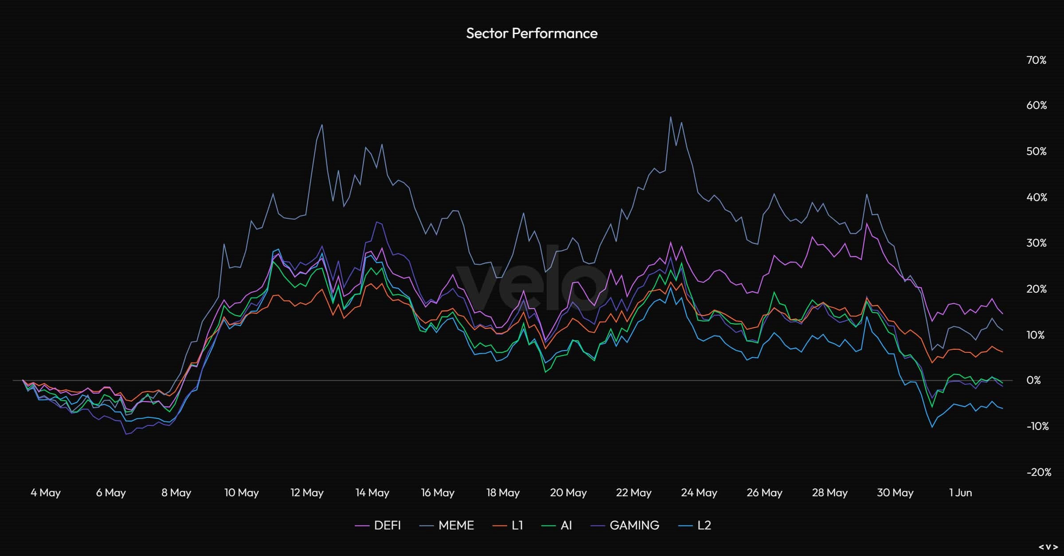Click the -20% y-axis label
The height and width of the screenshot is (556, 1064).
click(x=1038, y=472)
